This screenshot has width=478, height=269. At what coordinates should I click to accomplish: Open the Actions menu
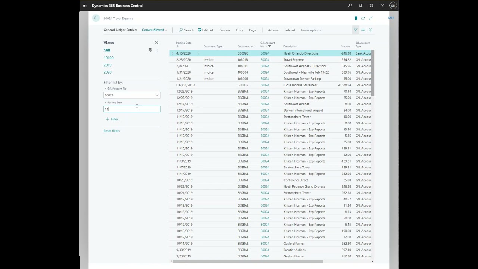coord(273,30)
